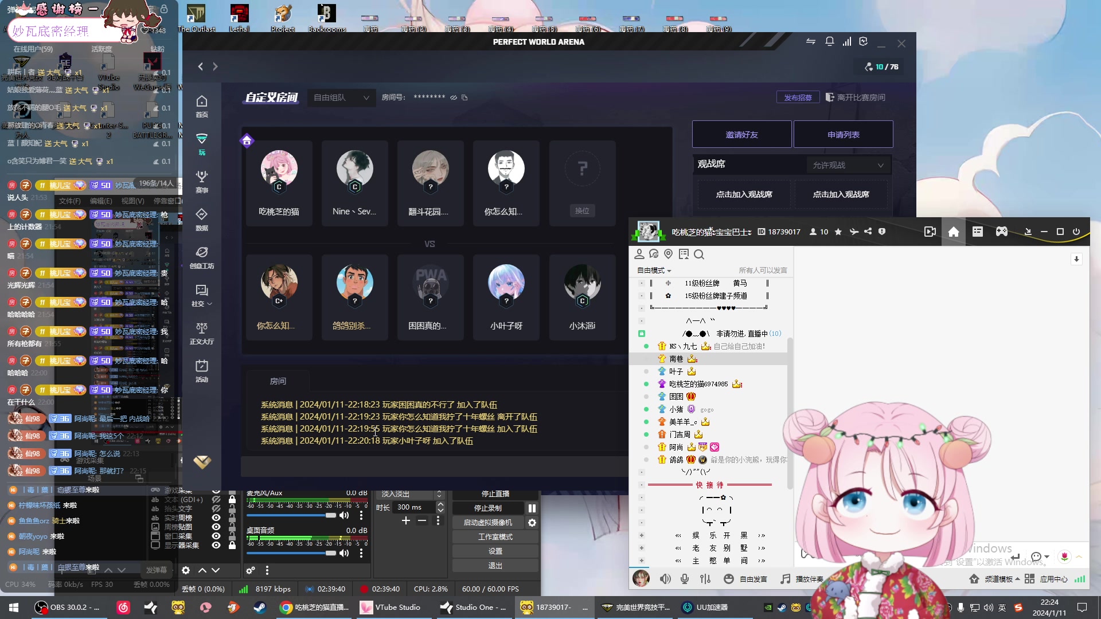Open the YY 应用中心 grid icon
This screenshot has height=619, width=1101.
click(1029, 579)
